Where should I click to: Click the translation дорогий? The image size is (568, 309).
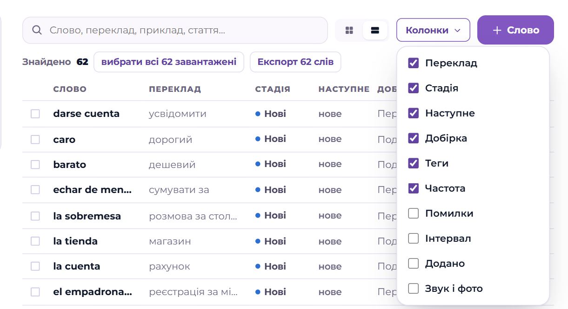(x=170, y=140)
